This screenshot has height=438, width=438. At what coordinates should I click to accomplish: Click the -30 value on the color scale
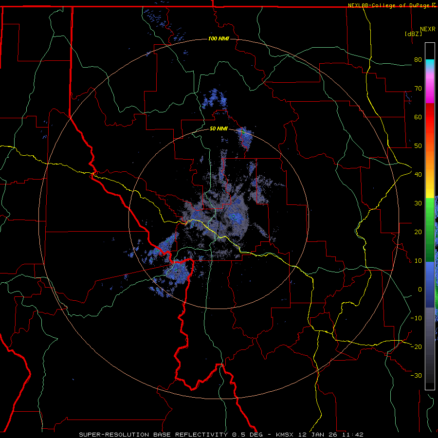pos(416,375)
